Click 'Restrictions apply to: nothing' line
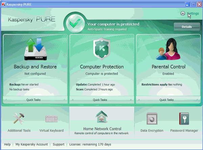203x150 pixels. click(x=162, y=84)
